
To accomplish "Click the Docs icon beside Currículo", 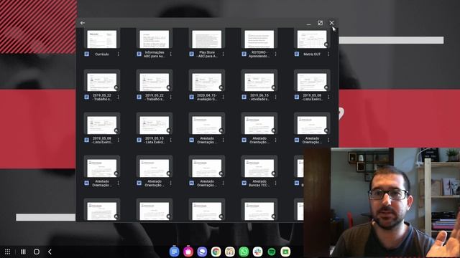I will (x=87, y=54).
